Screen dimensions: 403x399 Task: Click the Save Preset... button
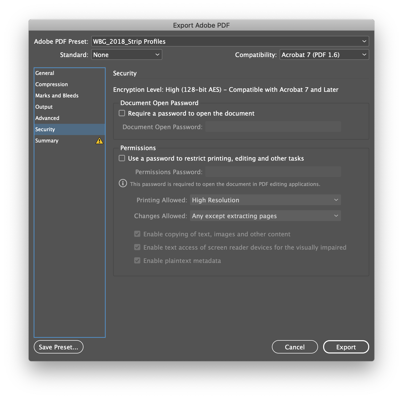[58, 347]
